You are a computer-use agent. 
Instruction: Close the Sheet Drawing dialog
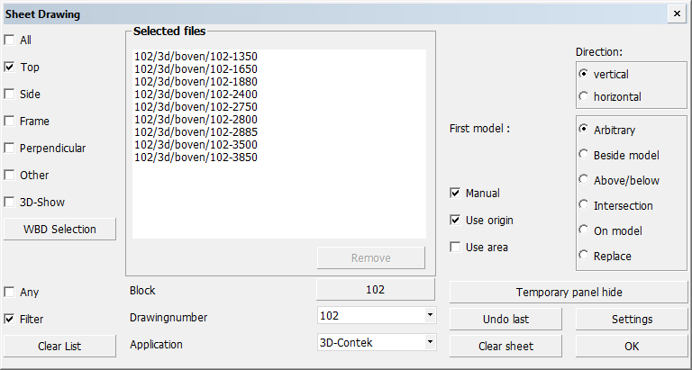pyautogui.click(x=676, y=14)
